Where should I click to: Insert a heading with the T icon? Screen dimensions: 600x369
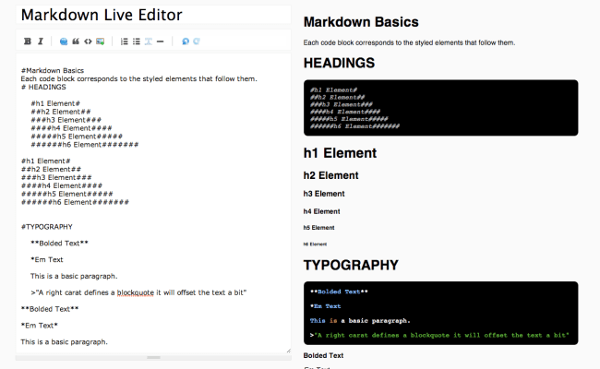pyautogui.click(x=148, y=42)
